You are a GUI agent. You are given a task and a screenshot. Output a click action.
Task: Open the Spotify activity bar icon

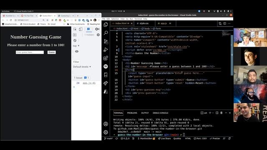106,66
